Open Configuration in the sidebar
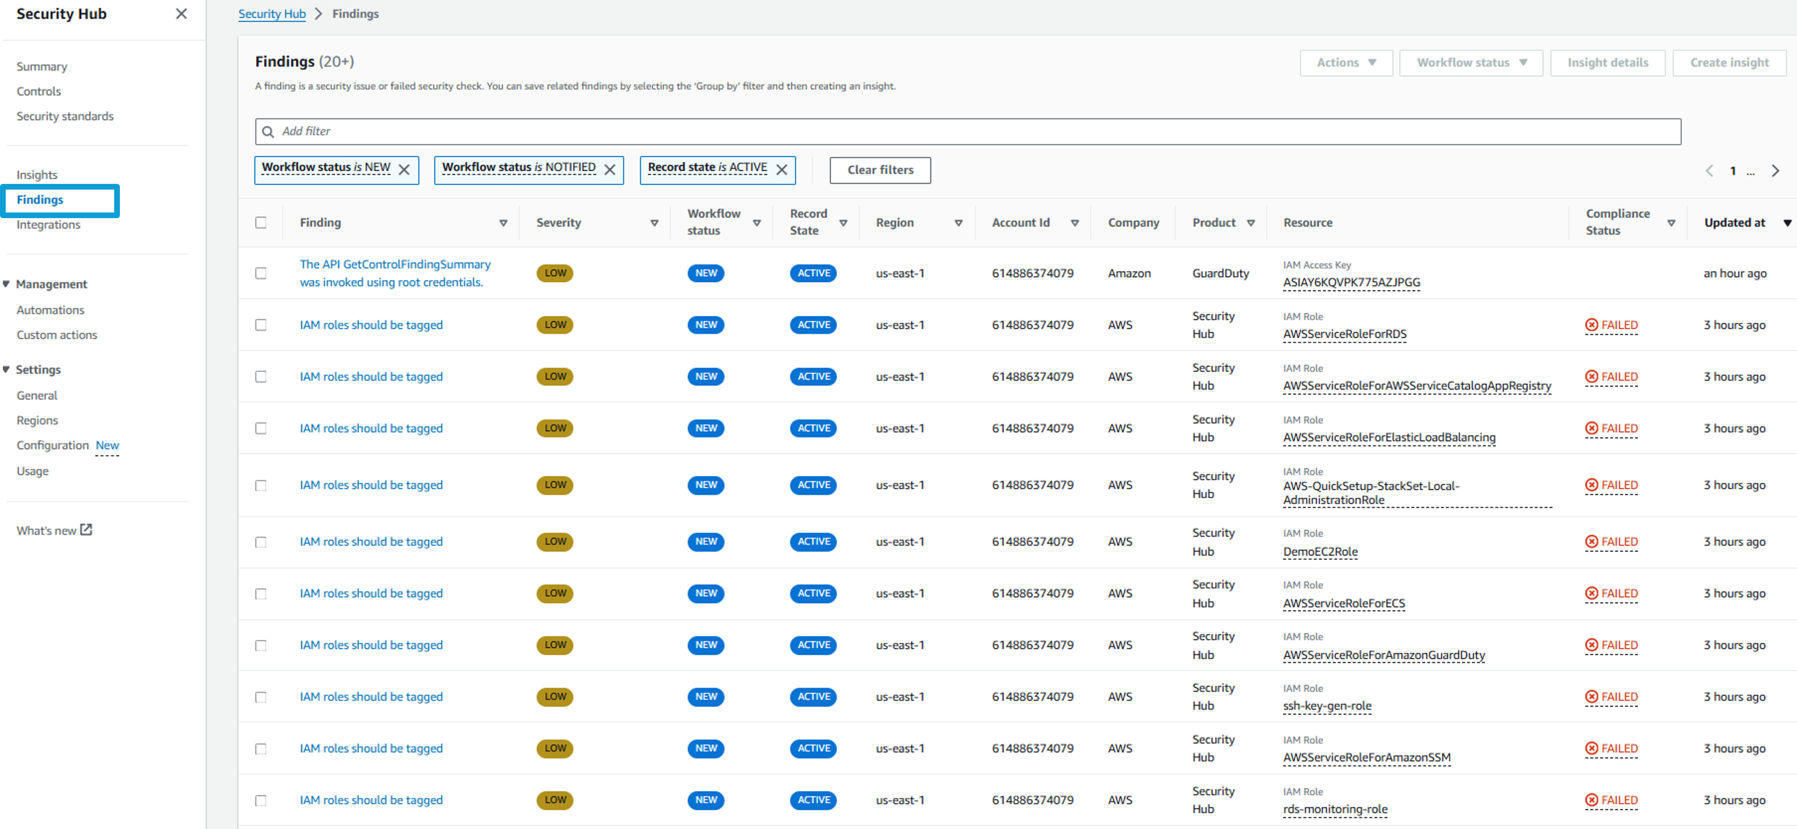 (52, 445)
